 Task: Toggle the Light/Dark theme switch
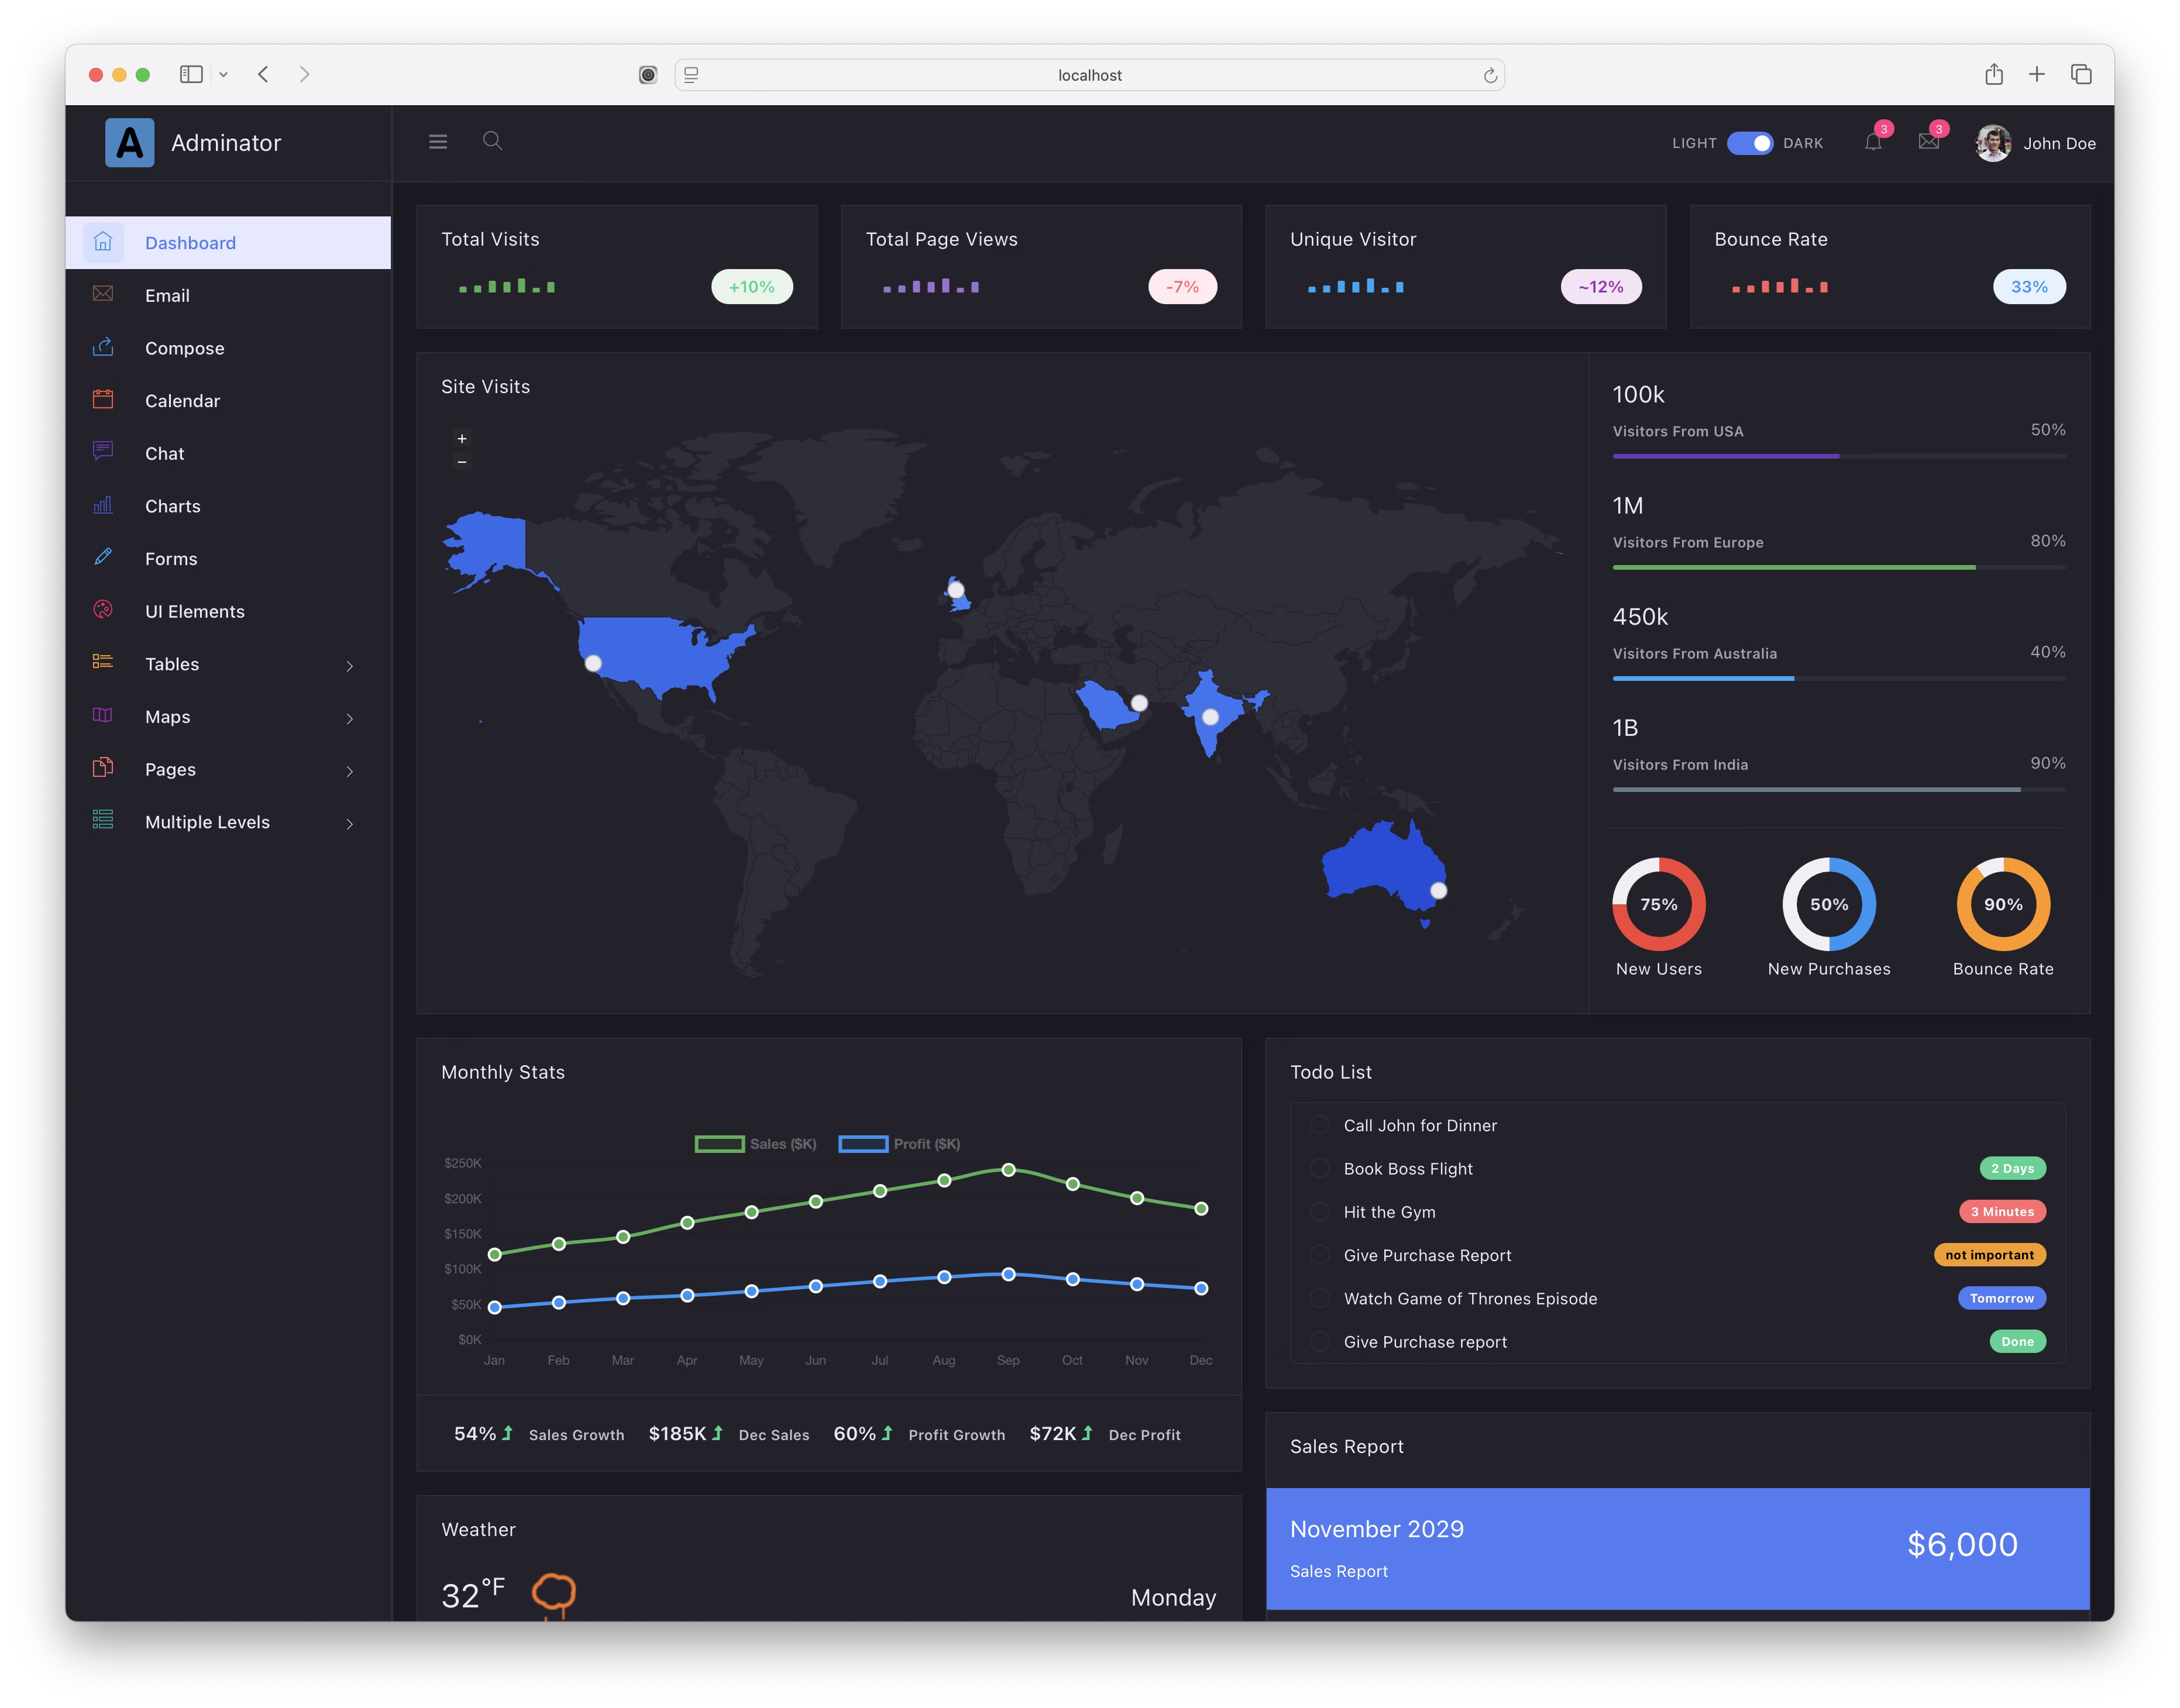1749,143
